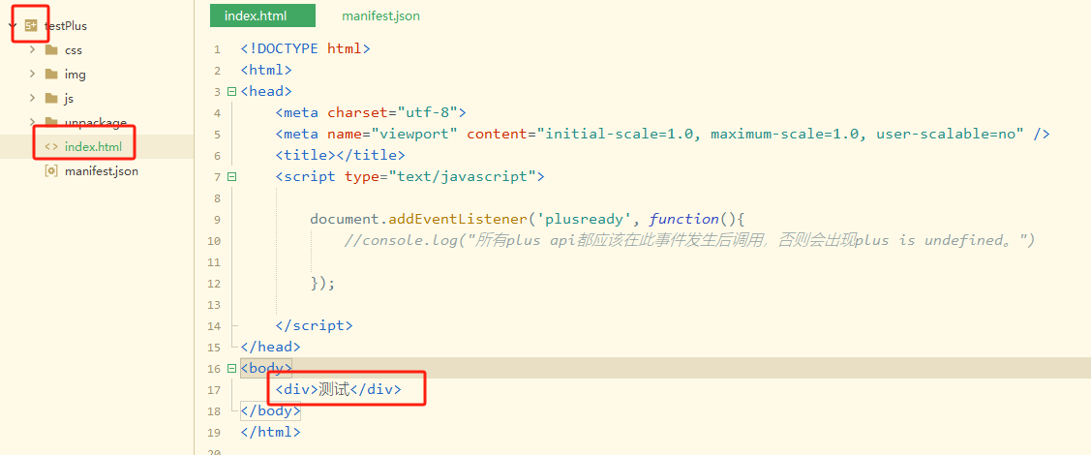Click the 5+ project icon for testPlus
Image resolution: width=1091 pixels, height=455 pixels.
[31, 26]
